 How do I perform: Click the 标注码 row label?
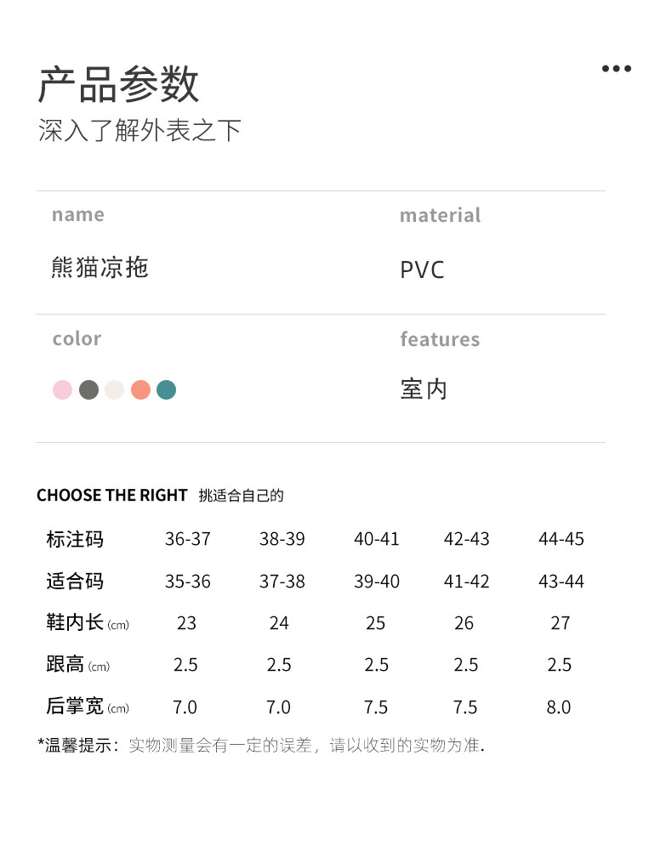(75, 539)
